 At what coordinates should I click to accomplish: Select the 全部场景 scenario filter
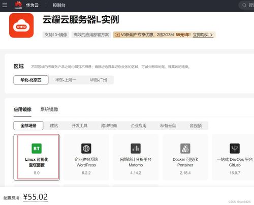(x=28, y=126)
